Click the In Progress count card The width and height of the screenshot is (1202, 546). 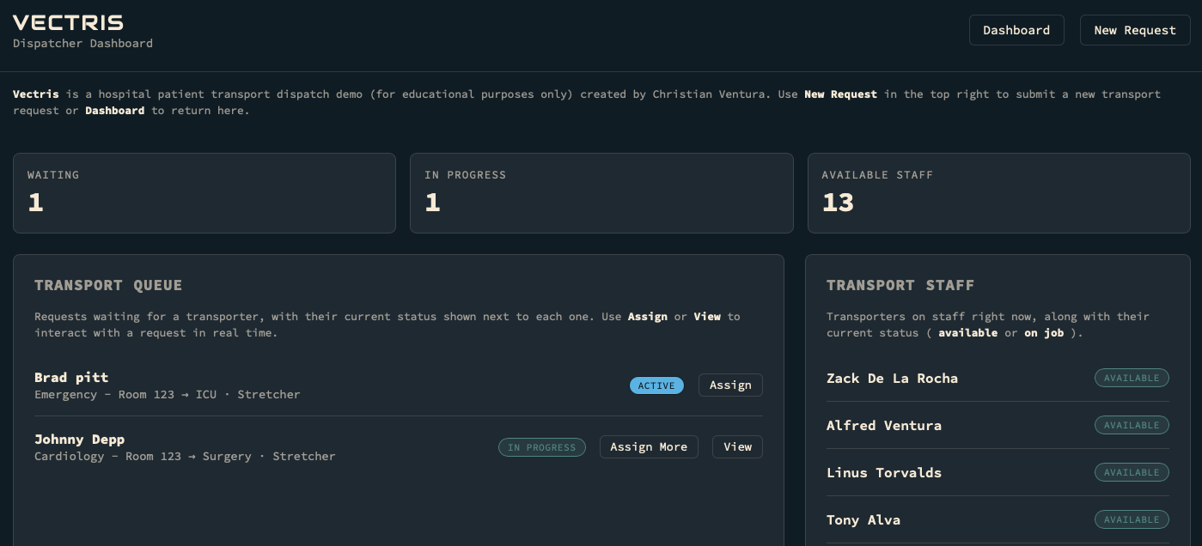coord(601,193)
